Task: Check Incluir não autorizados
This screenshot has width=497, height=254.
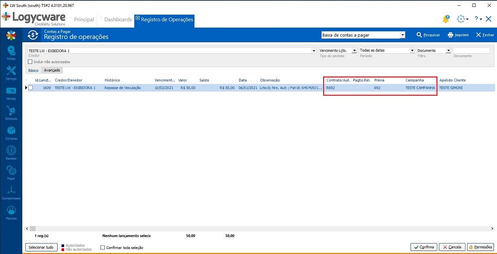Action: pos(30,62)
